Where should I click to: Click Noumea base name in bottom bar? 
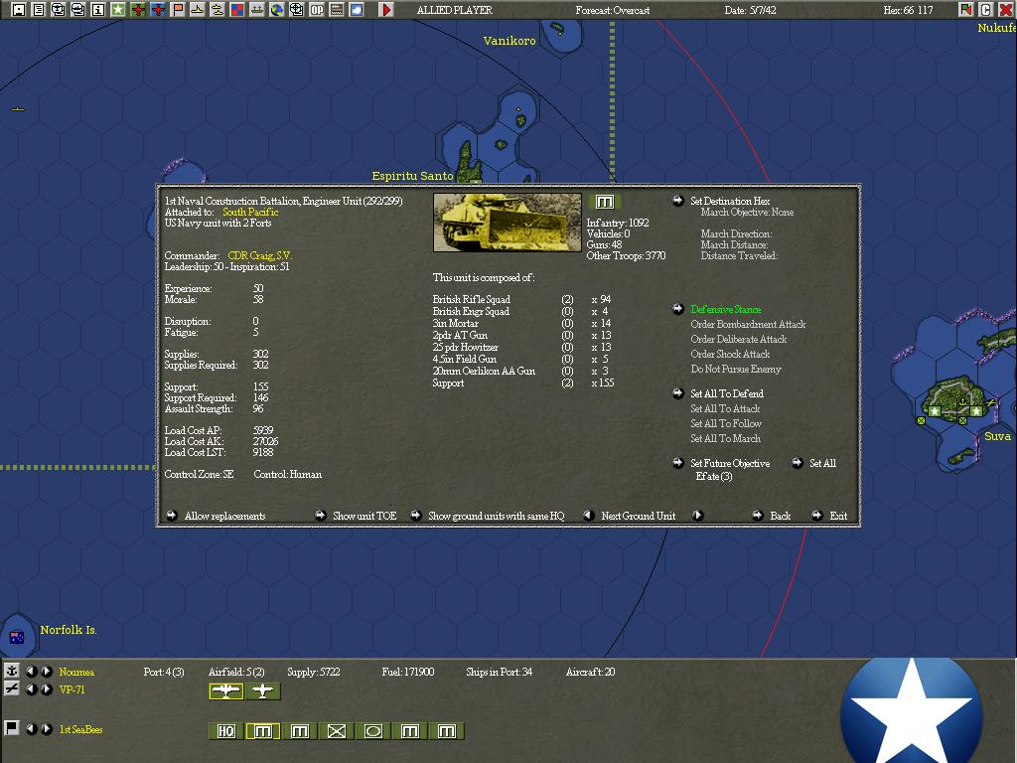click(x=76, y=673)
